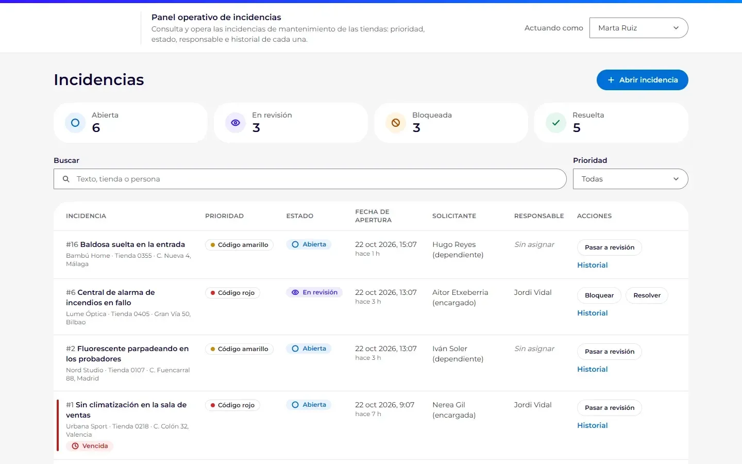This screenshot has width=742, height=464.
Task: Filter by the En revisión status card
Action: [291, 123]
